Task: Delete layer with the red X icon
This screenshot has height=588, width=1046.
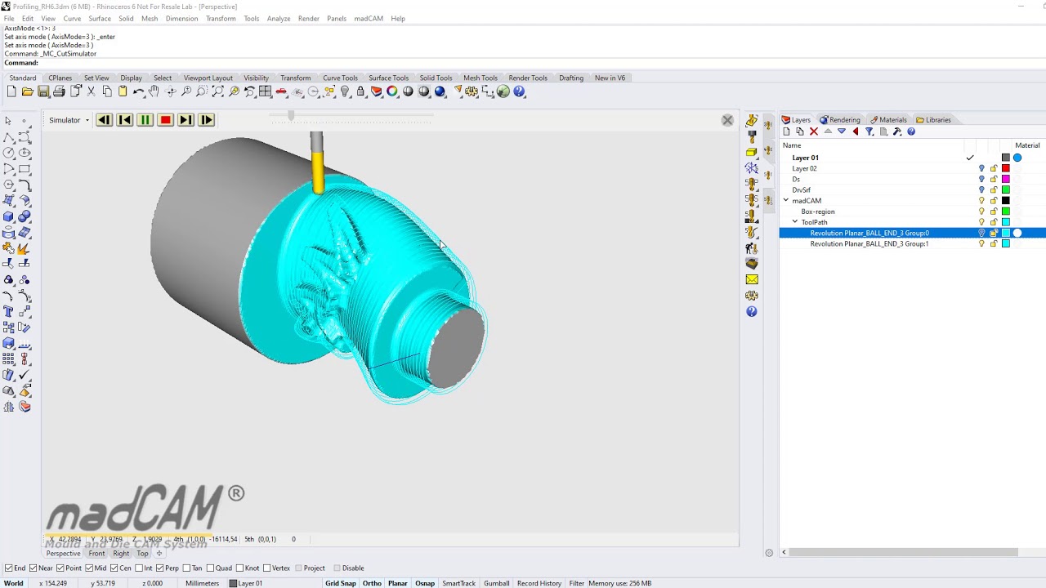Action: (813, 131)
